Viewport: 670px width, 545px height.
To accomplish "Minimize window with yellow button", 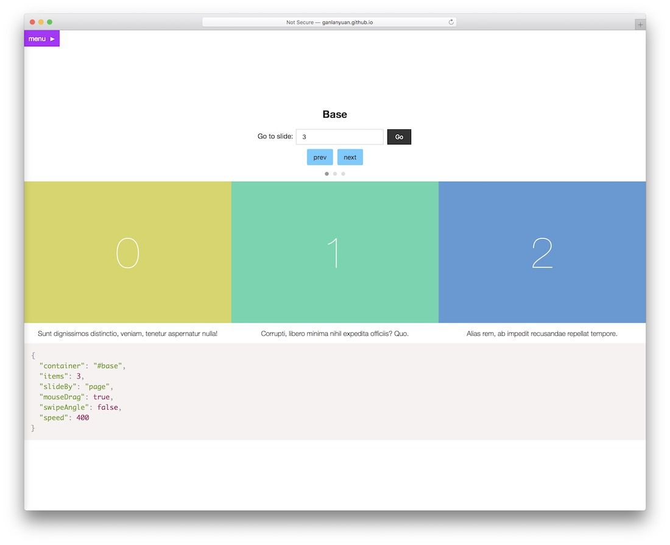I will 41,22.
